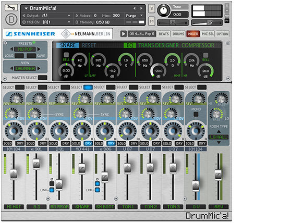Open the Output st.1 dropdown
Screen dimensions: 291x223
coord(69,16)
